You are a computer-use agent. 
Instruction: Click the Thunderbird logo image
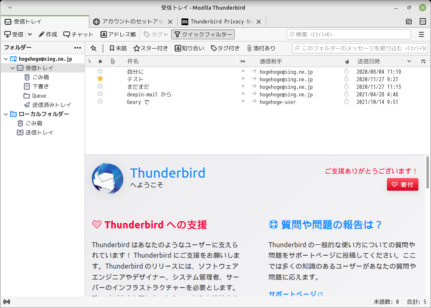point(107,178)
